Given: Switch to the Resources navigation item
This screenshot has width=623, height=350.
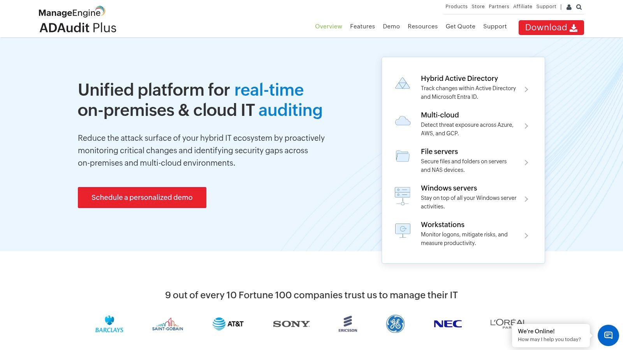Looking at the screenshot, I should click(422, 26).
